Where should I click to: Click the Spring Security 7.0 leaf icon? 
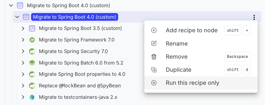32,51
